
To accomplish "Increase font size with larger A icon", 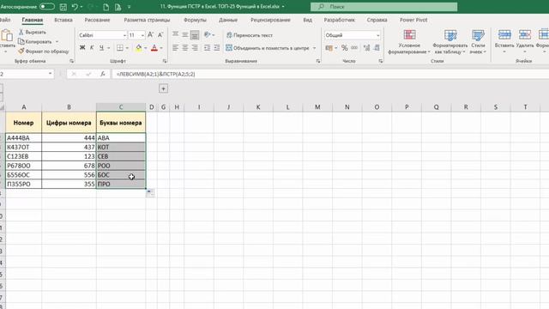I will tap(151, 34).
